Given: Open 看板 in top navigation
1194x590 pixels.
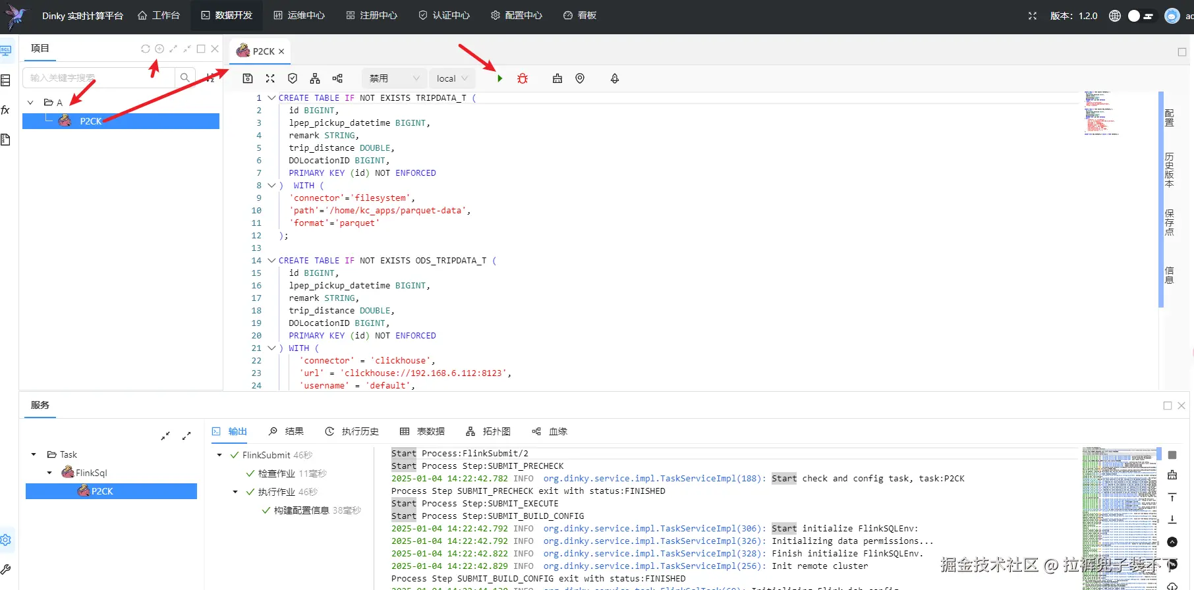Looking at the screenshot, I should point(580,15).
